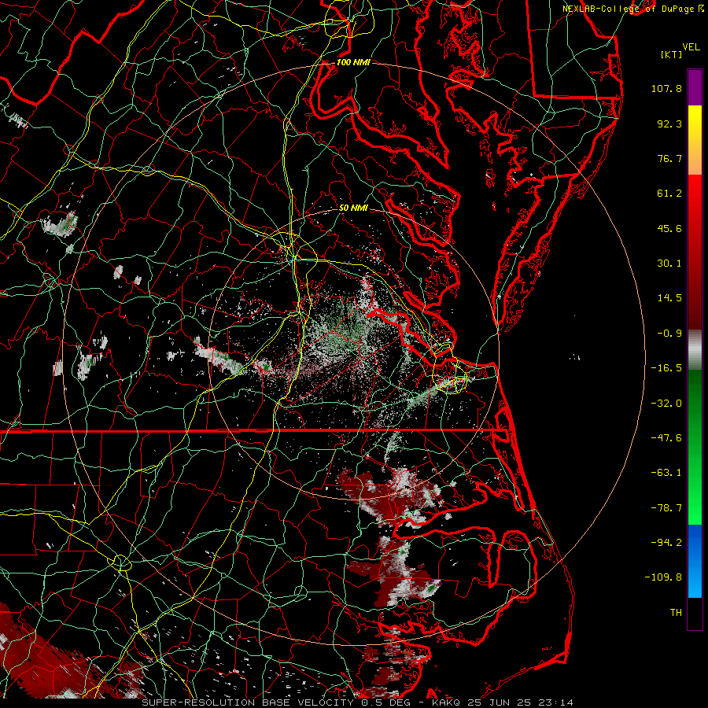This screenshot has width=708, height=708.
Task: Click the [KT] units label
Action: coord(672,54)
